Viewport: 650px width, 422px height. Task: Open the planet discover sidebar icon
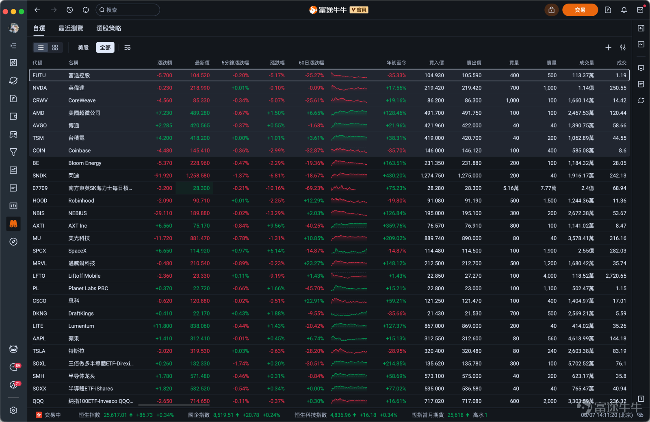(13, 80)
